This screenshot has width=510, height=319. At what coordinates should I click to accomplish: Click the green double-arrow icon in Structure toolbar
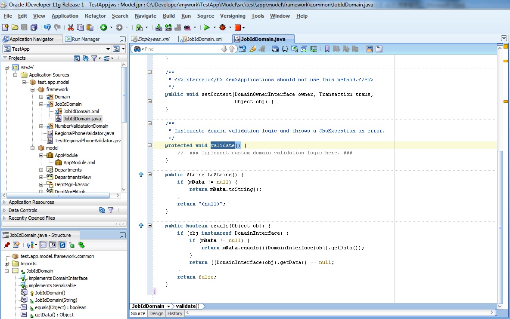81,245
